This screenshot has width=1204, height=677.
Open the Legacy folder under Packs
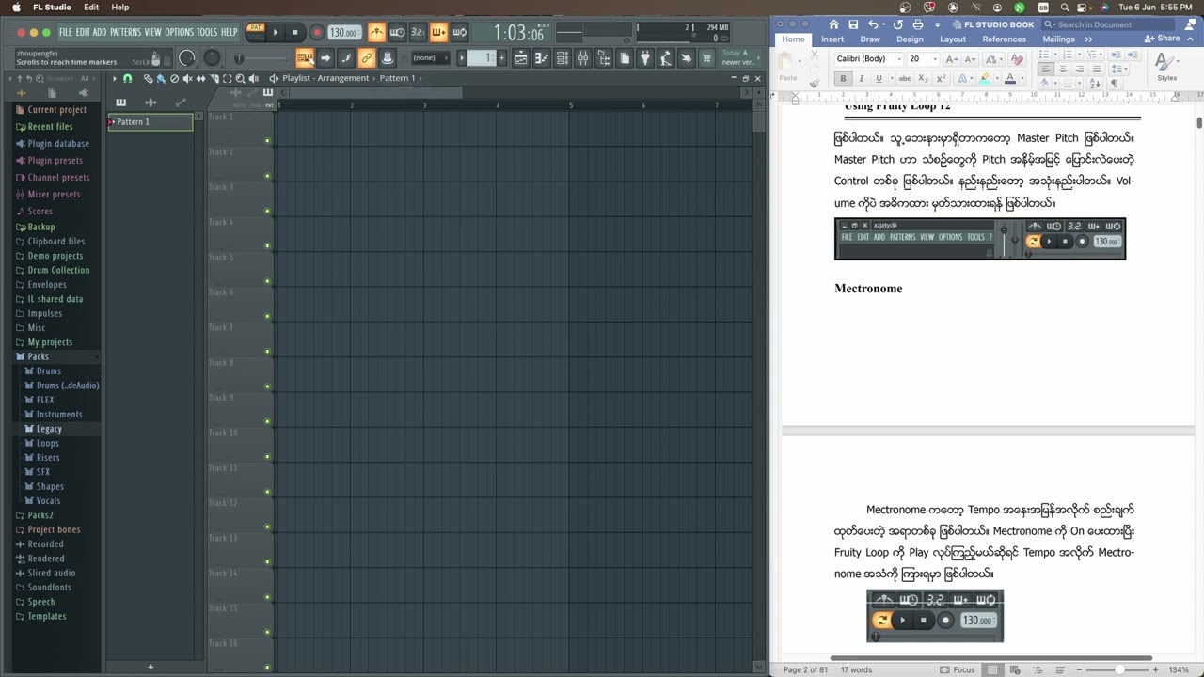click(48, 429)
